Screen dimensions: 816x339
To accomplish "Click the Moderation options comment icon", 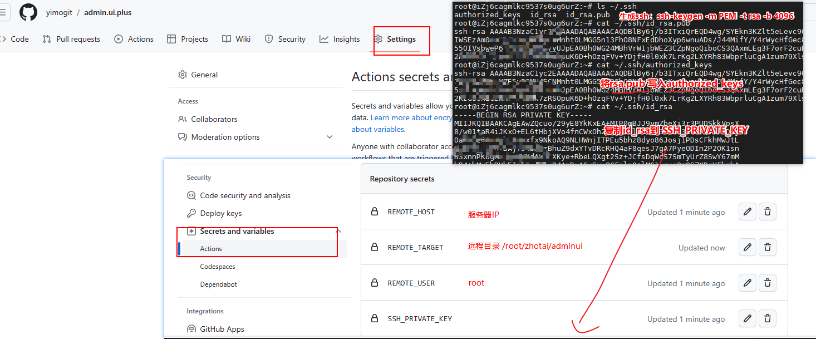I will pos(183,137).
